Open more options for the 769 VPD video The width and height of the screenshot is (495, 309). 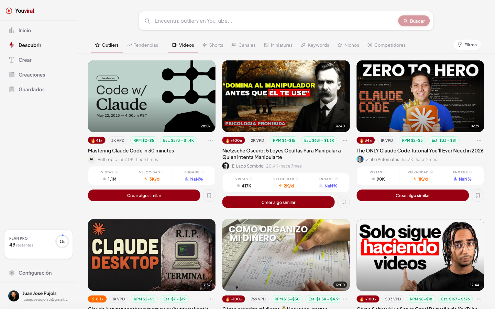tap(345, 299)
